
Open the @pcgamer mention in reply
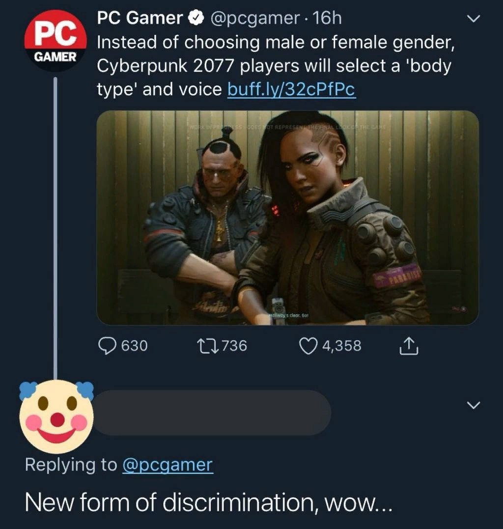pos(168,465)
